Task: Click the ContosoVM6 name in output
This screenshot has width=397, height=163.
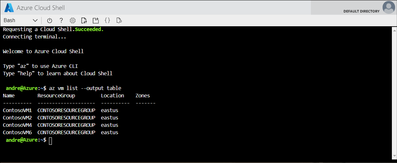Action: [17, 132]
